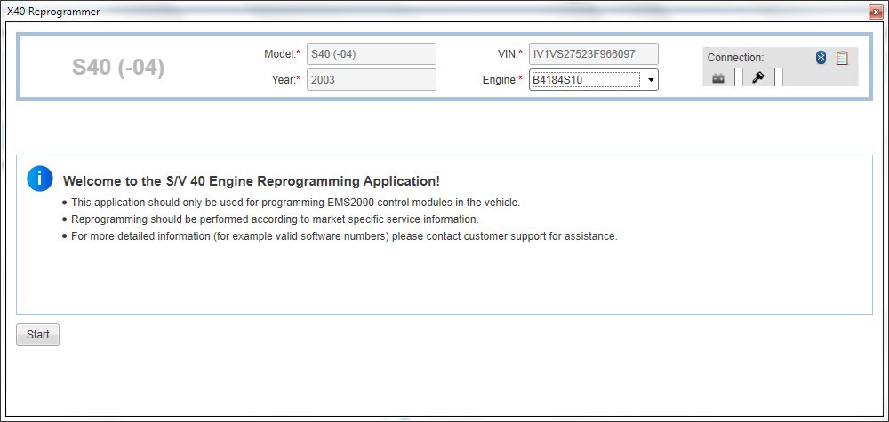This screenshot has width=889, height=422.
Task: Focus the Year field showing 2003
Action: 372,79
